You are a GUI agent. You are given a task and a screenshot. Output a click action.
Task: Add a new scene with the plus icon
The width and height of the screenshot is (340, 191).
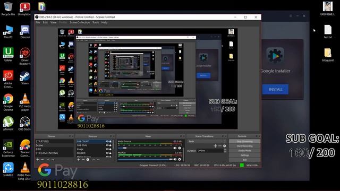point(38,159)
